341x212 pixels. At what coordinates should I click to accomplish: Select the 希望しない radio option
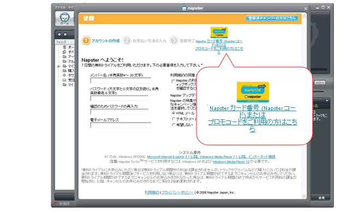174,125
